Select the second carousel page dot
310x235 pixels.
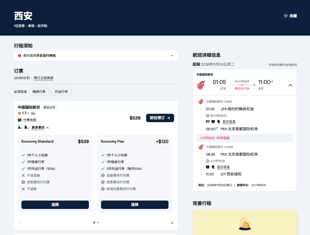point(98,223)
